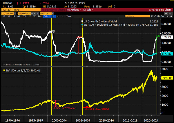Click the 5.2223 white axis value label
This screenshot has height=123, width=174.
click(166, 37)
